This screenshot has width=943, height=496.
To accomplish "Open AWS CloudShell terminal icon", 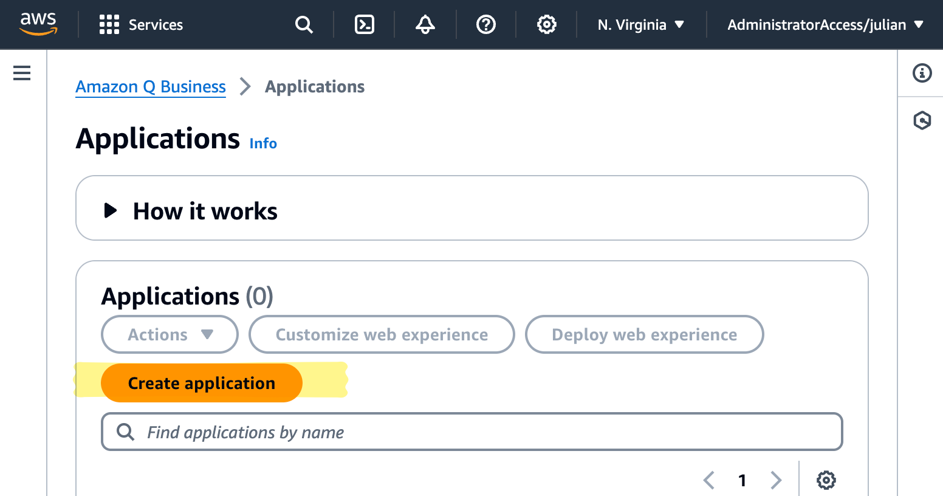I will coord(364,24).
